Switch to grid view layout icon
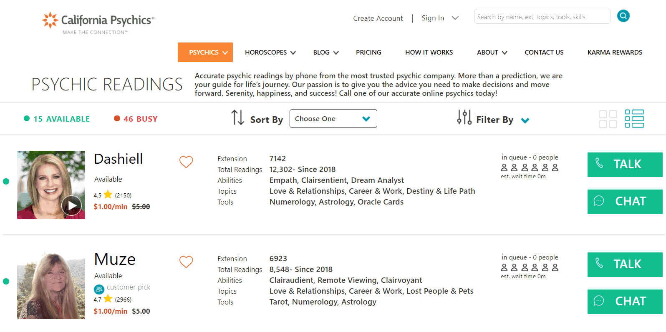This screenshot has width=666, height=332. tap(608, 119)
